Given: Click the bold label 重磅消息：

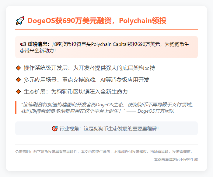Looking at the screenshot, I should pos(39,44).
